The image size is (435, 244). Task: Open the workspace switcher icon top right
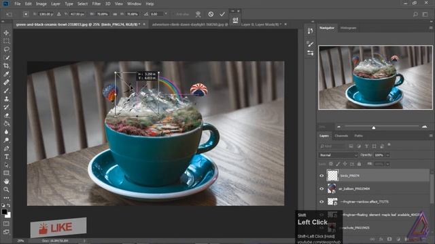(425, 14)
